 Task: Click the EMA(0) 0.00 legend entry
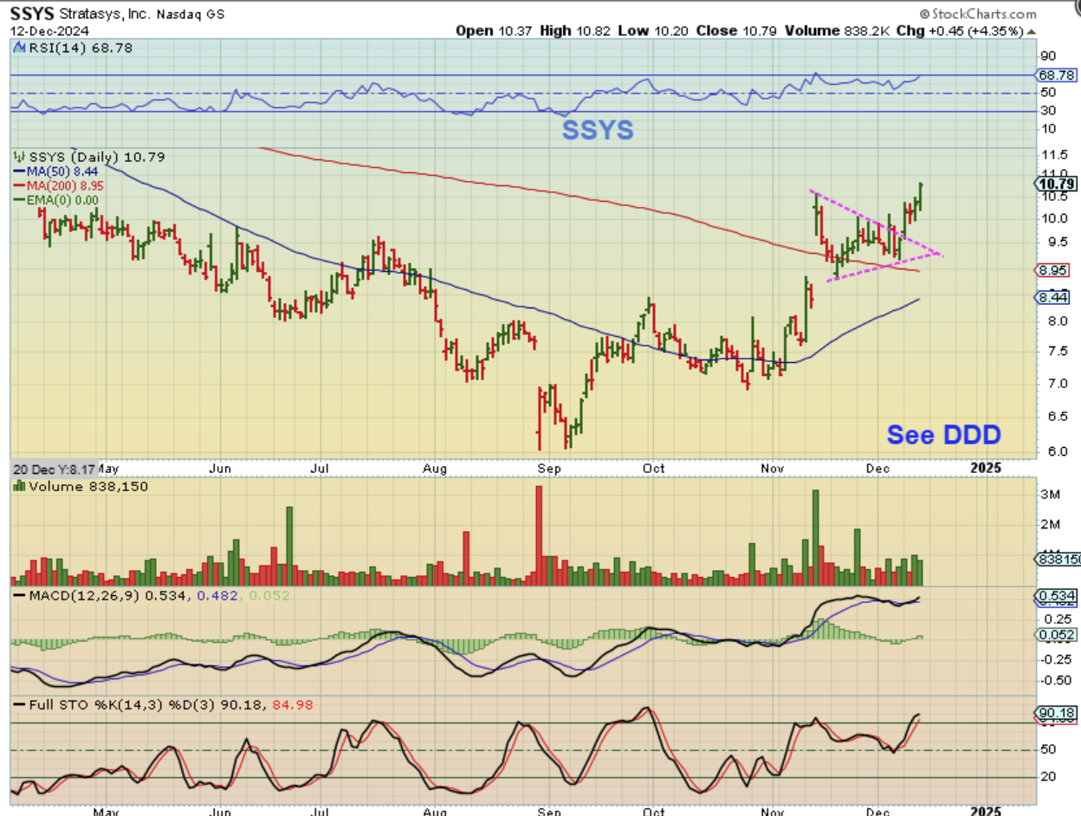(x=56, y=199)
